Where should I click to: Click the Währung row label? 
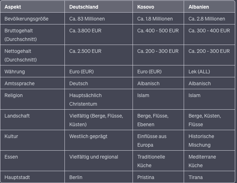15,72
